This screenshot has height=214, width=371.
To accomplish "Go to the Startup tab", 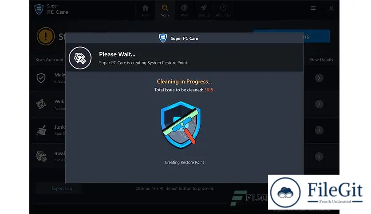I will tap(204, 11).
